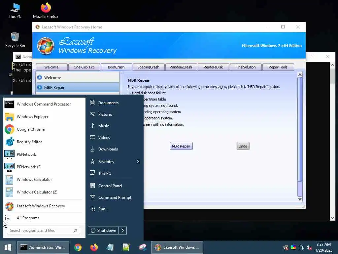Select MBR Repair in the left sidebar
Screen dimensions: 338x254
click(x=78, y=87)
